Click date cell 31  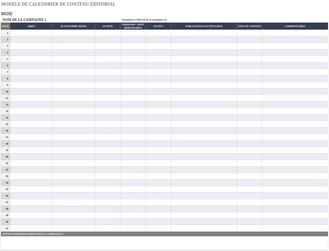click(5, 228)
